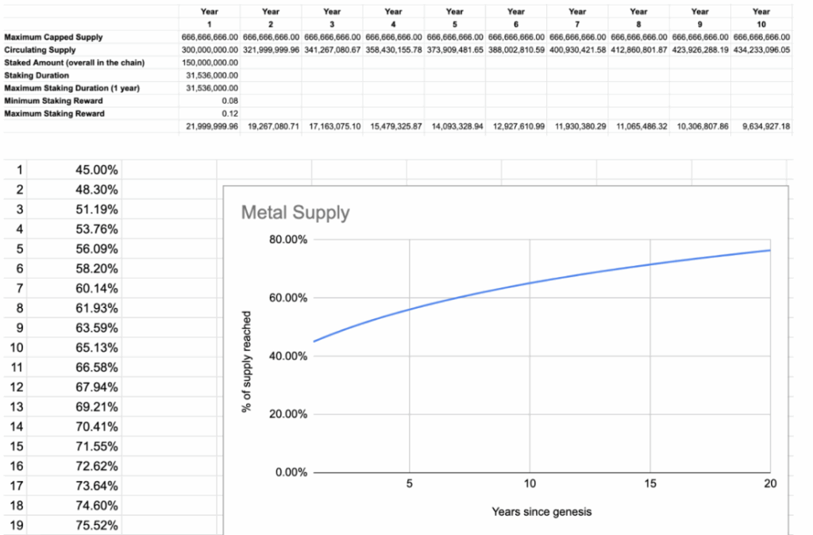This screenshot has width=813, height=535.
Task: Click the 0.12 maximum reward value
Action: 230,114
